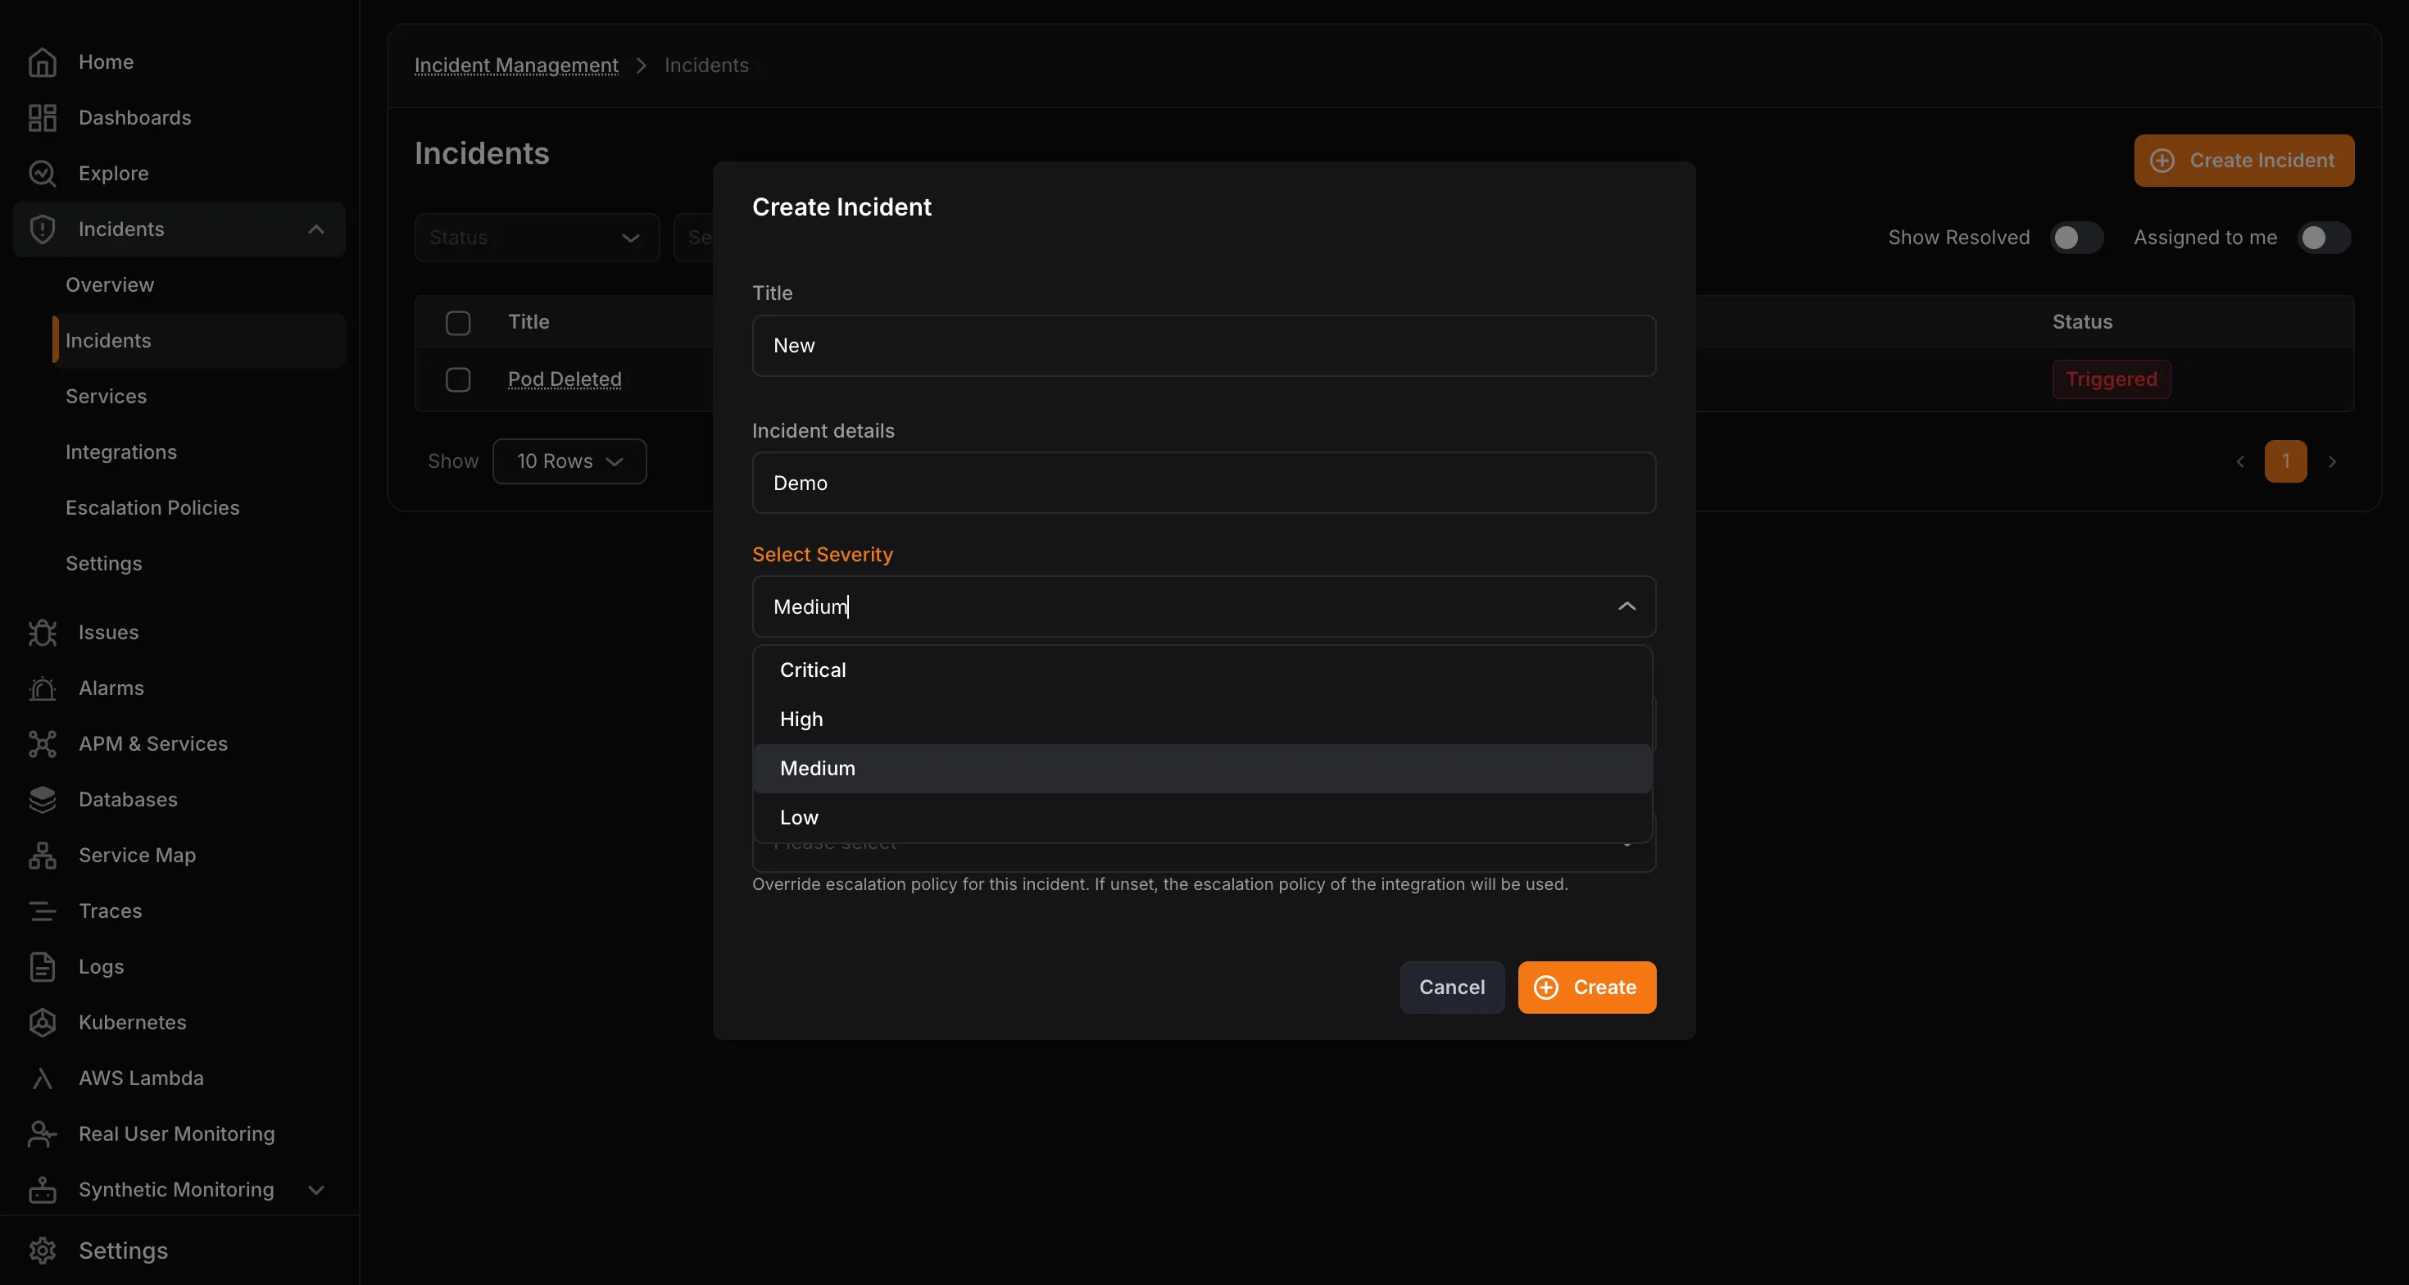Image resolution: width=2409 pixels, height=1285 pixels.
Task: Click the Create text of the dialog's orange button
Action: [x=1604, y=988]
